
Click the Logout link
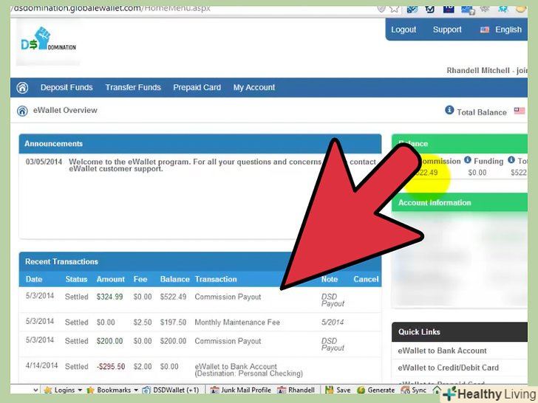(403, 30)
